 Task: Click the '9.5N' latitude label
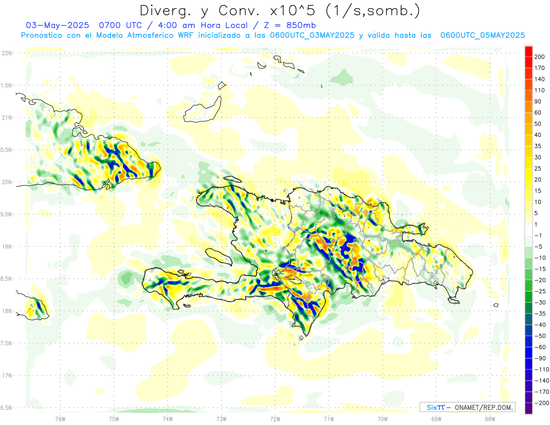6,214
